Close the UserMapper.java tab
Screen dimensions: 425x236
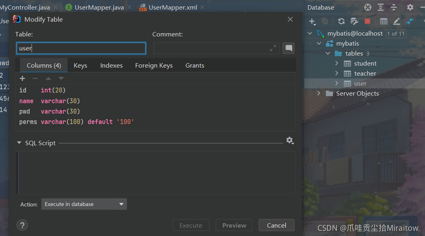[130, 7]
